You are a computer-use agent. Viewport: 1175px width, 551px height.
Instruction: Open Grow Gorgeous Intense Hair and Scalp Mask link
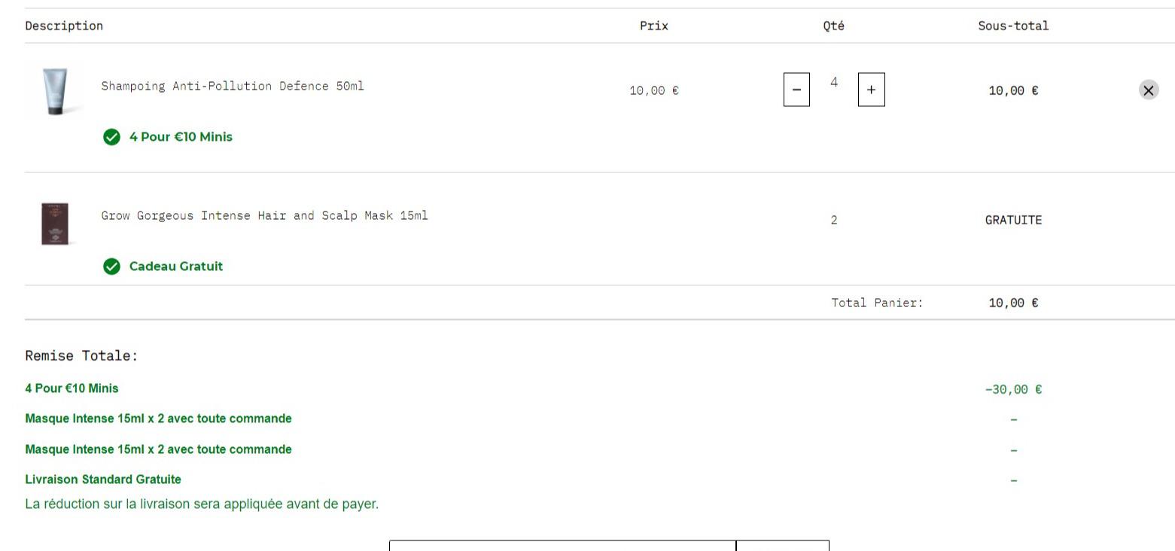264,215
